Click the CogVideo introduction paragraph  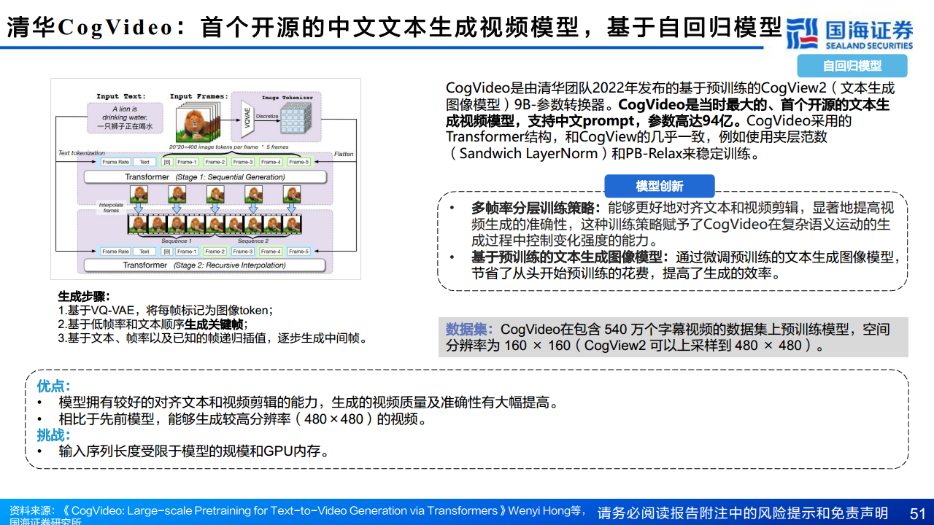click(670, 121)
